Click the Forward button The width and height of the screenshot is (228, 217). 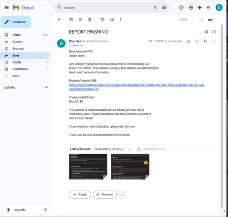tap(105, 195)
